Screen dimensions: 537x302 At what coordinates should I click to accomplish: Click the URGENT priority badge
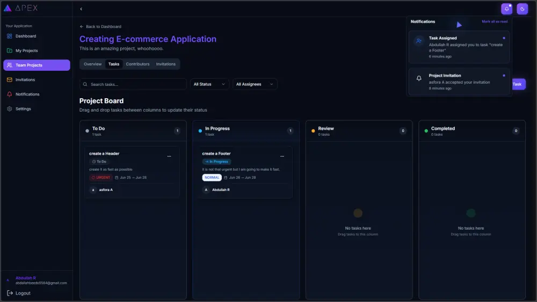101,178
